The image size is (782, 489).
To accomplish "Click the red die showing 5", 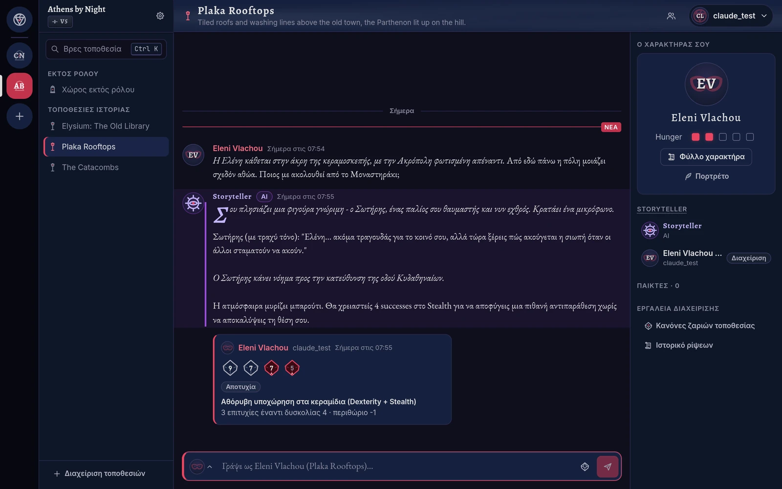I will click(292, 368).
